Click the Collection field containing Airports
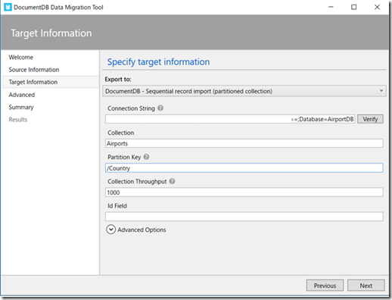Screen dimensions: 392x300 [x=244, y=143]
